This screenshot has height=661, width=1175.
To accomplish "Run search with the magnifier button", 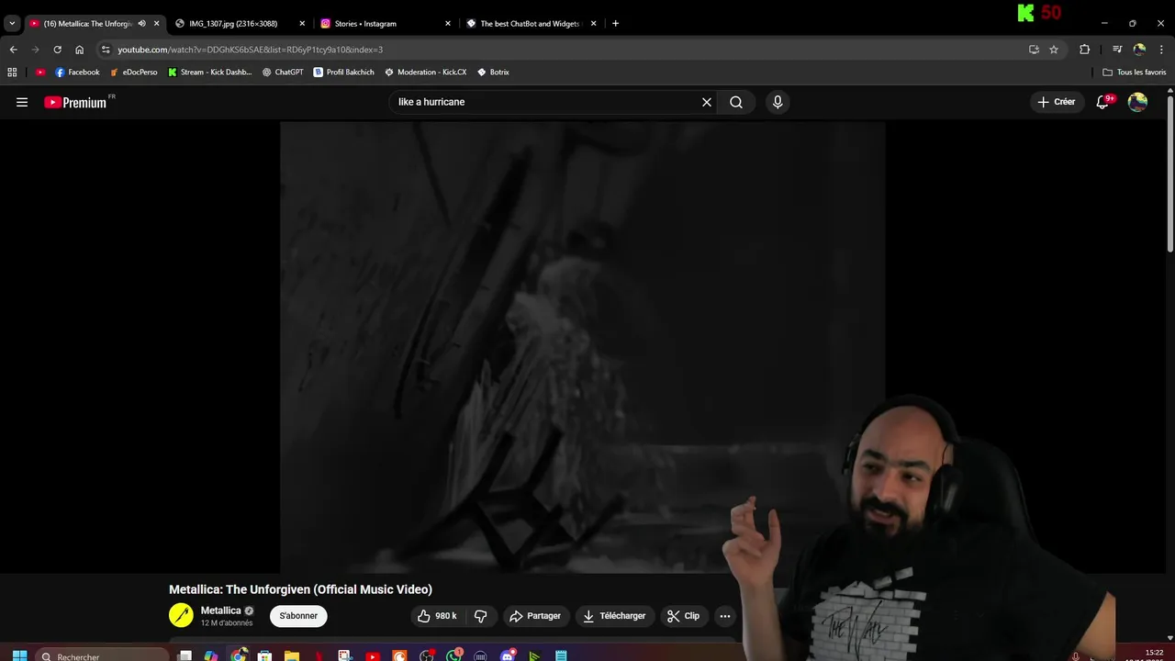I will coord(736,102).
